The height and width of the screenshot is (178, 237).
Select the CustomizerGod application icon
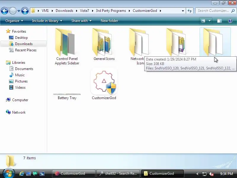pyautogui.click(x=104, y=84)
